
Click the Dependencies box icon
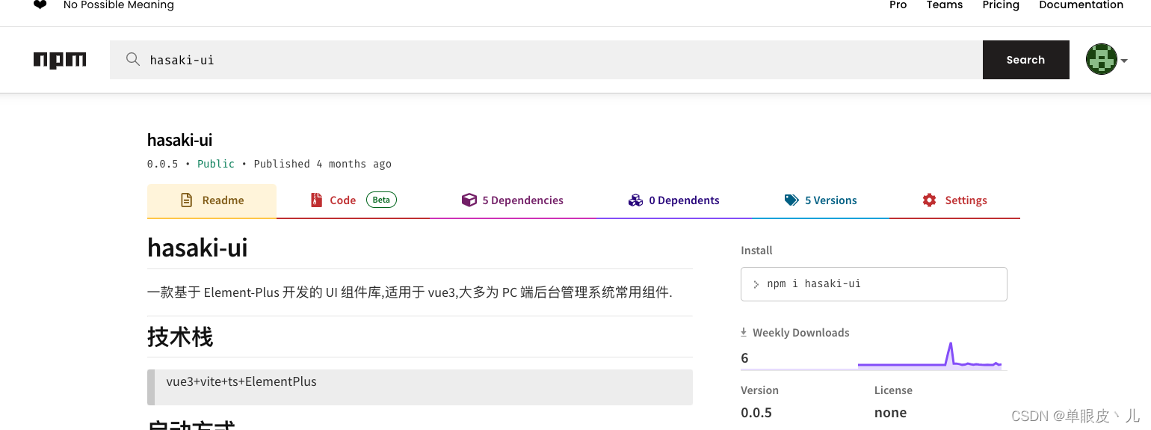click(x=469, y=200)
